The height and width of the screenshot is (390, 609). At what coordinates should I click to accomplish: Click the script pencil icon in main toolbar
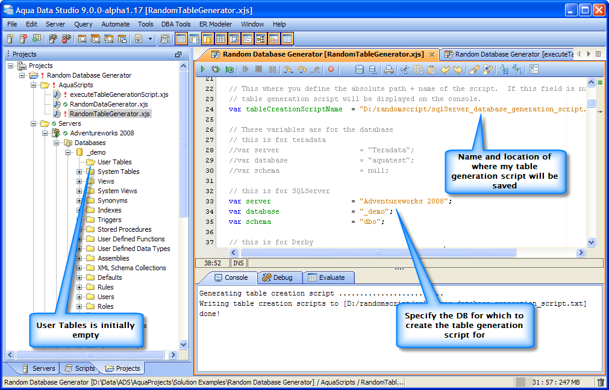pos(139,39)
